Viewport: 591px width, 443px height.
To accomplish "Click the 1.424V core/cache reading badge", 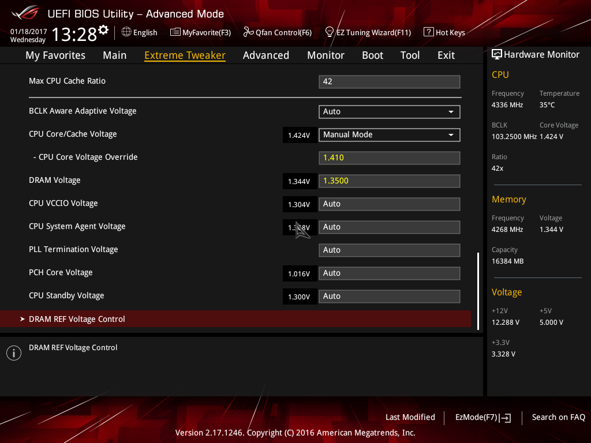I will (x=300, y=135).
